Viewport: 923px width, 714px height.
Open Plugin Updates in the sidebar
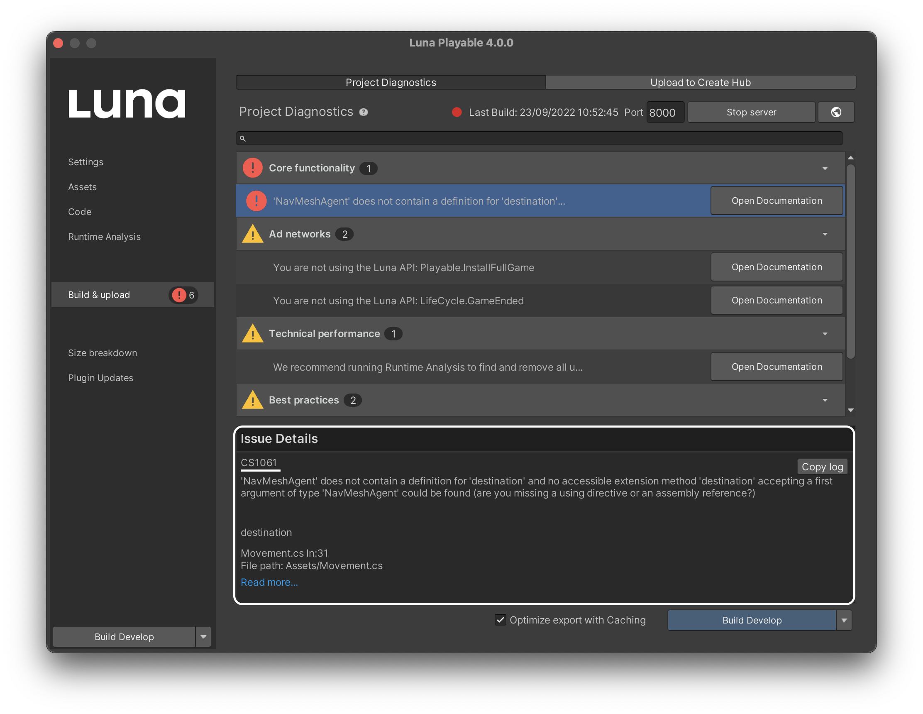coord(100,378)
